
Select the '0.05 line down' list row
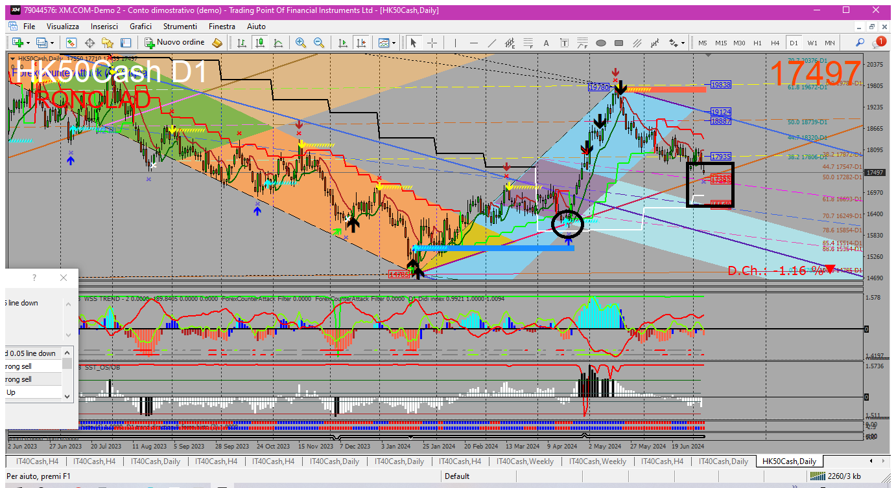click(x=34, y=353)
